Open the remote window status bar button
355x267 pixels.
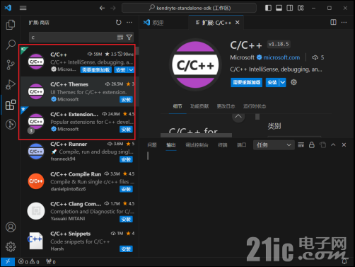pyautogui.click(x=8, y=261)
